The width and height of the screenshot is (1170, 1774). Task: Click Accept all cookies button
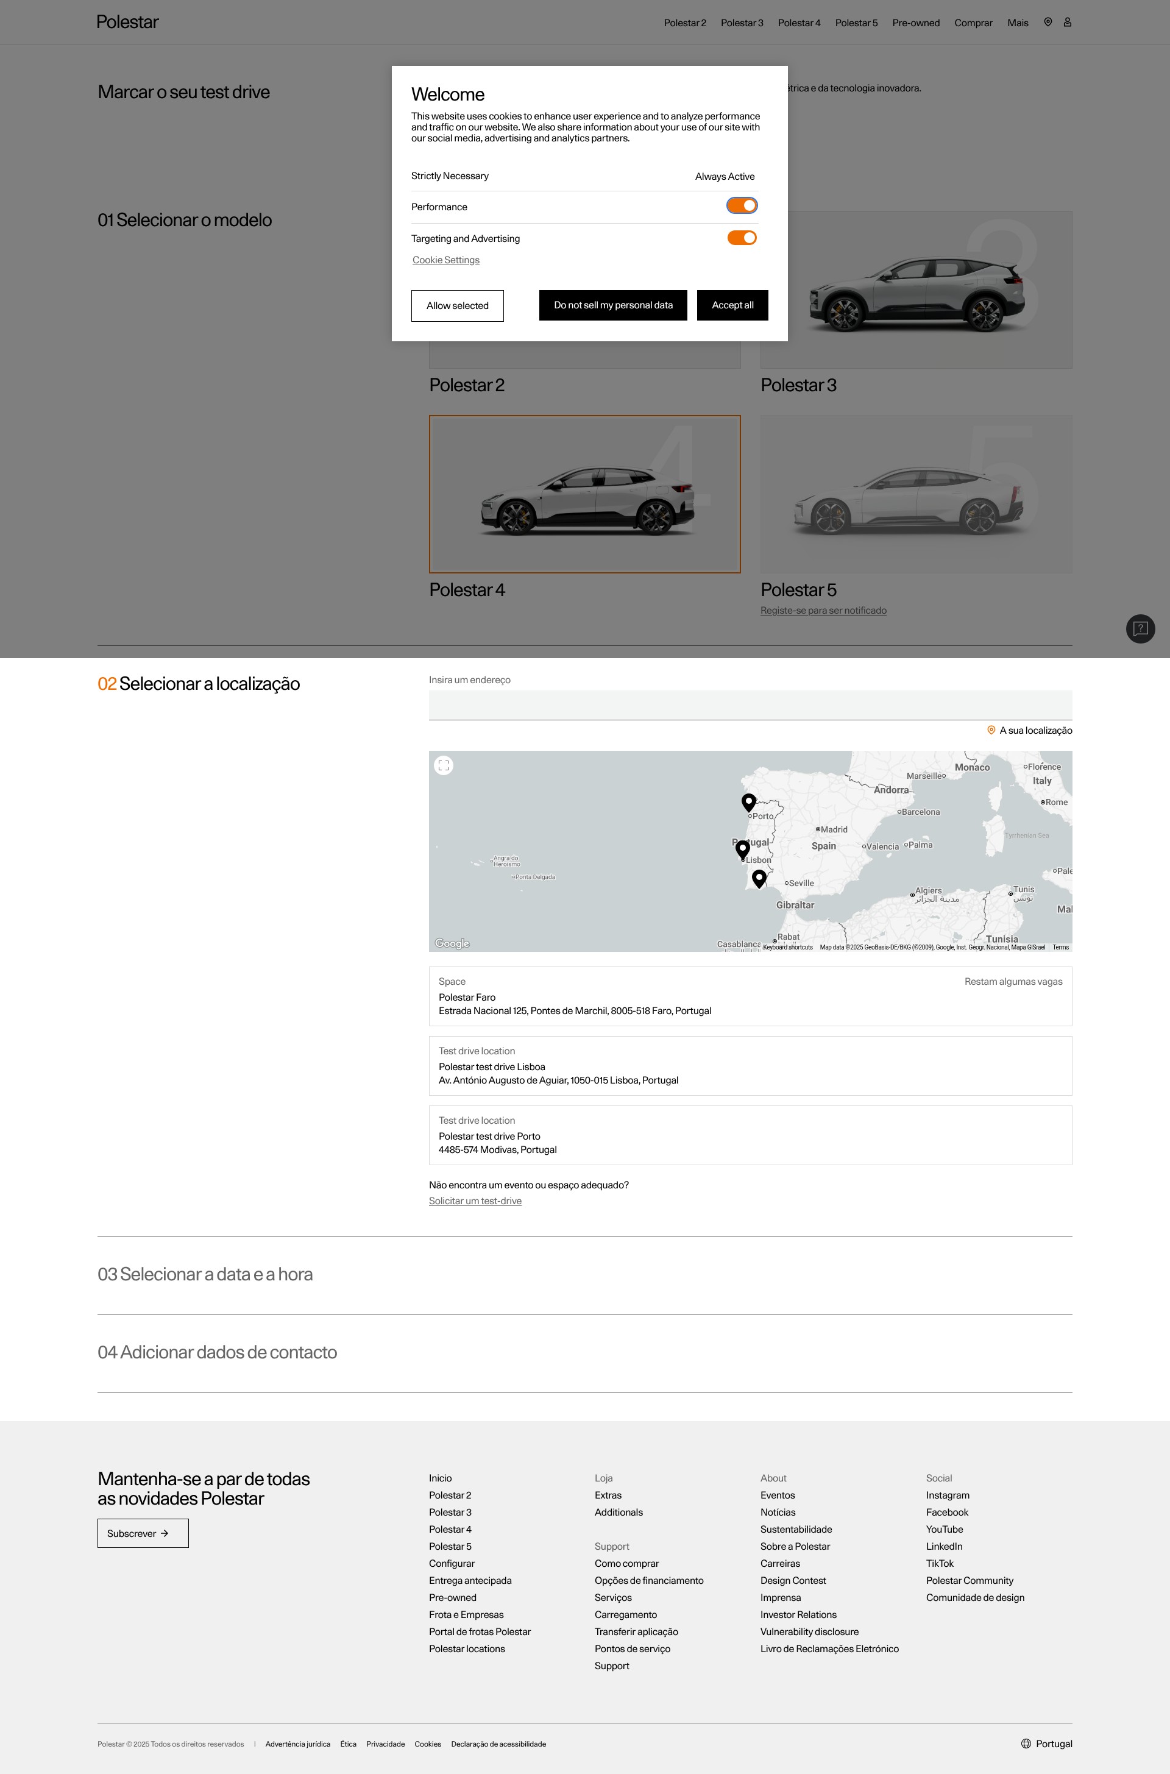[732, 305]
